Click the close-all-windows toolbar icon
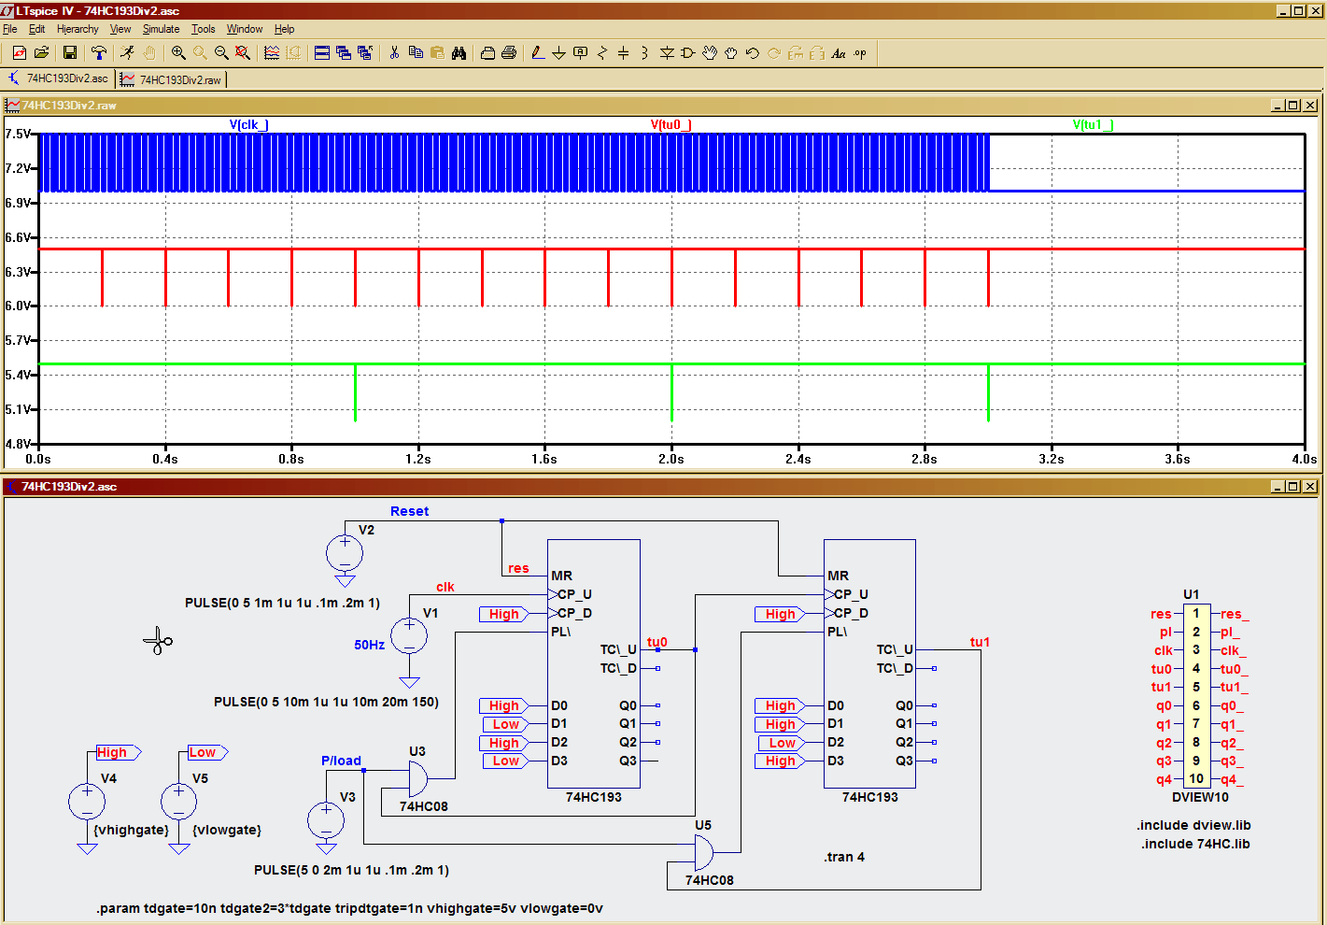Viewport: 1327px width, 925px height. pos(365,53)
